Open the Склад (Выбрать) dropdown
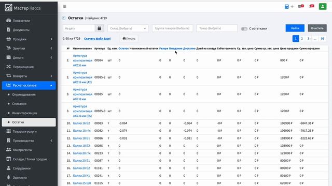The width and height of the screenshot is (332, 186). (x=128, y=28)
